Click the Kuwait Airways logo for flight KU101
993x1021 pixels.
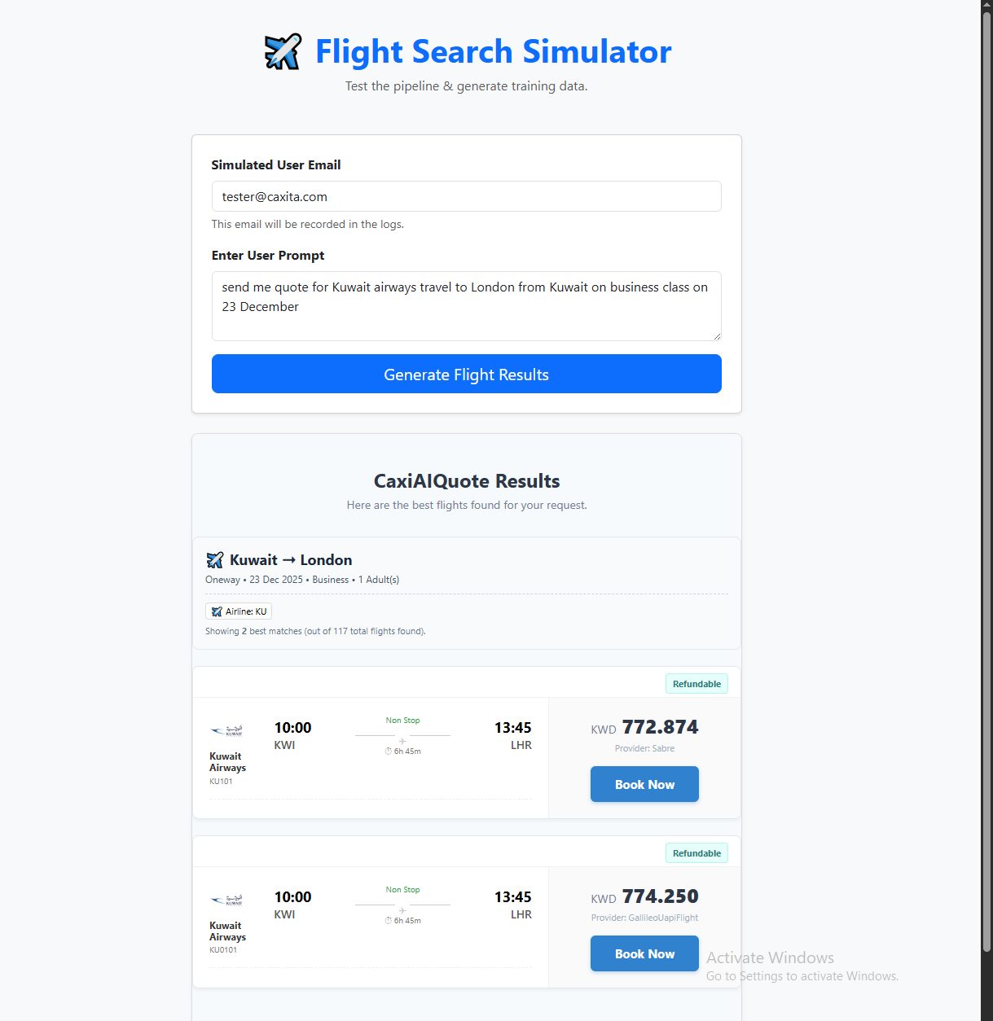[227, 730]
